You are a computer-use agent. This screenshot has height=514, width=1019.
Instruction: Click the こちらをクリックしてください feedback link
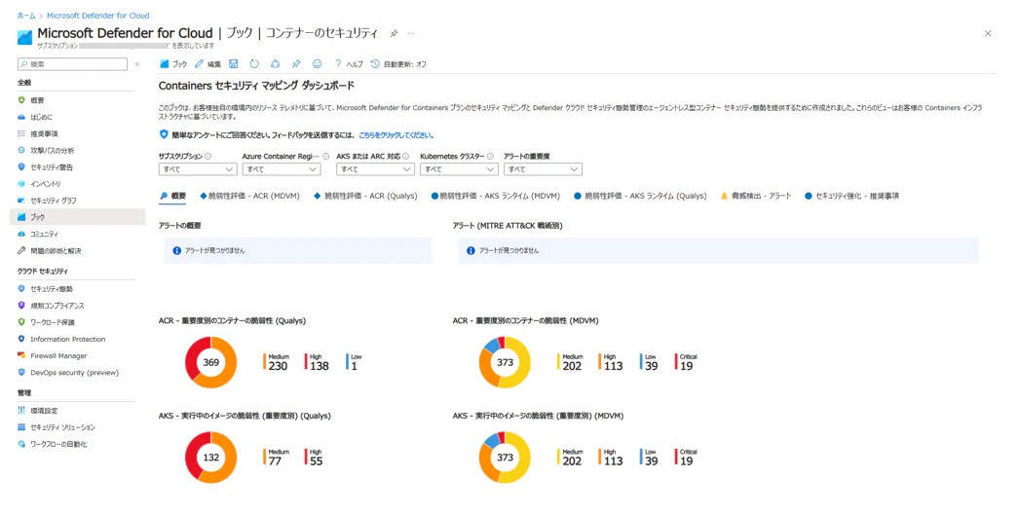(x=396, y=135)
